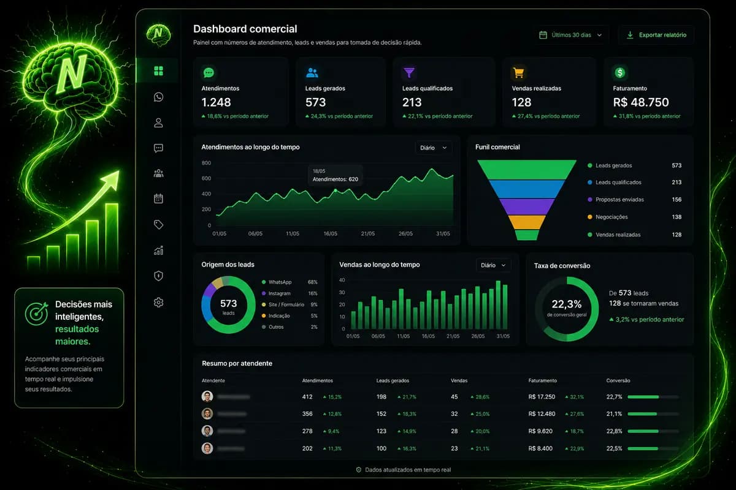Click the R$ 17.250 faturamento cell
Image resolution: width=736 pixels, height=490 pixels.
pos(542,397)
